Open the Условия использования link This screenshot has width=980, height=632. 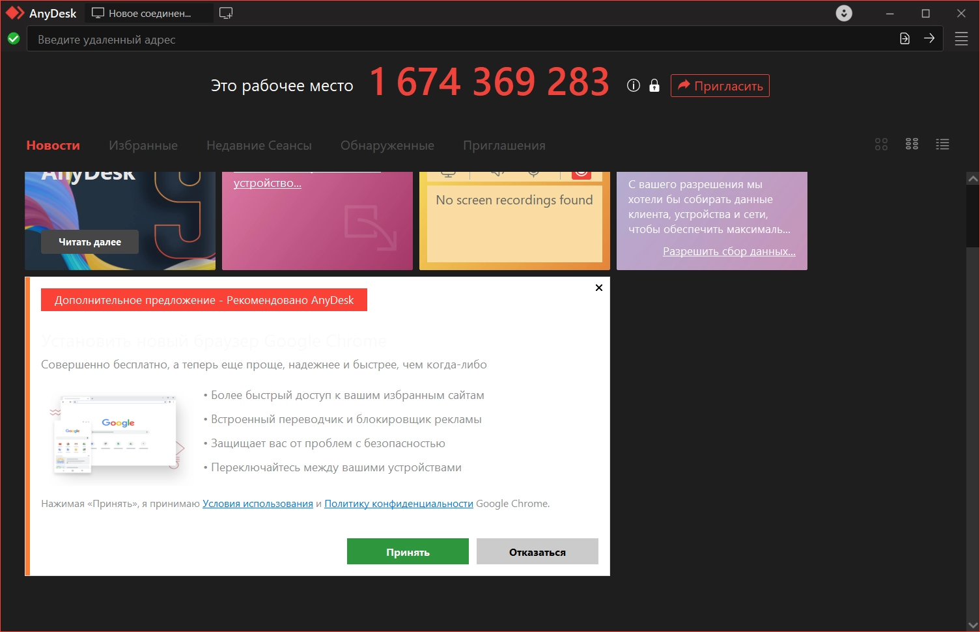(x=258, y=503)
